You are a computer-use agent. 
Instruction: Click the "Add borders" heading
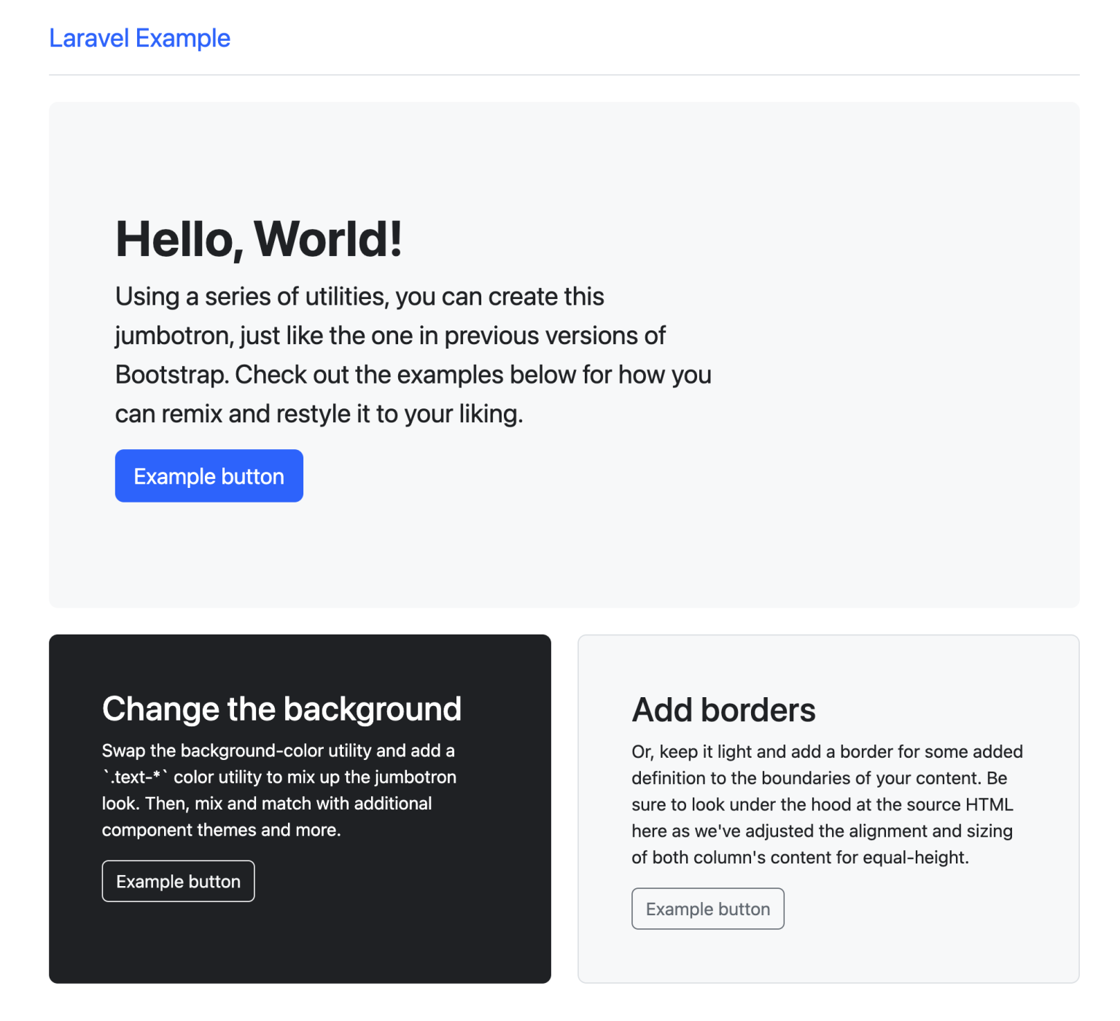click(723, 710)
